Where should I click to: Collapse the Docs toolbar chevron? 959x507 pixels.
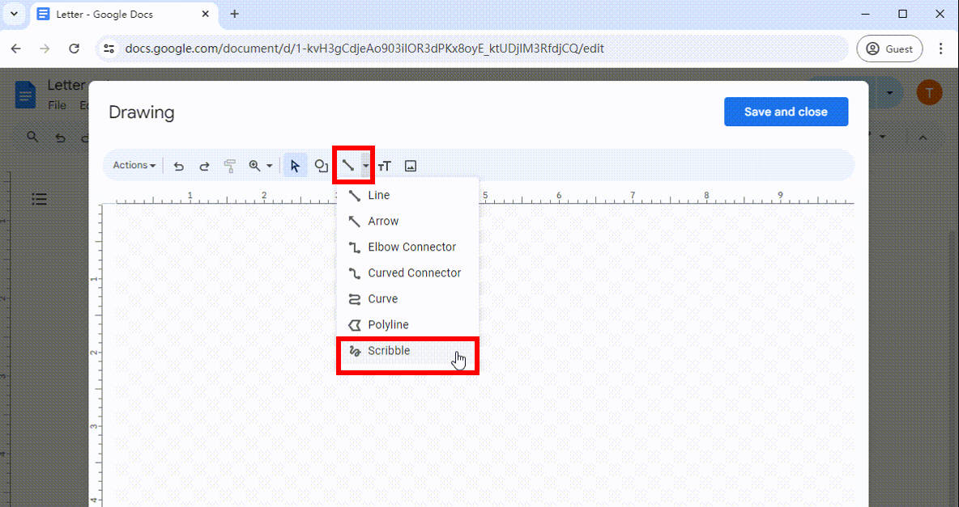pyautogui.click(x=923, y=138)
